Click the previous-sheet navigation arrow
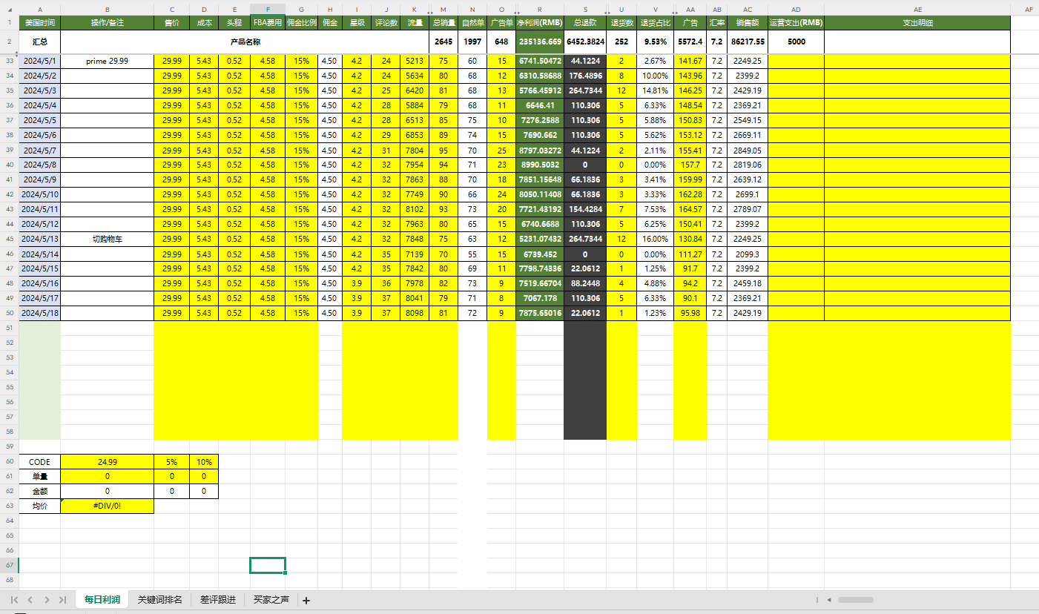 30,600
